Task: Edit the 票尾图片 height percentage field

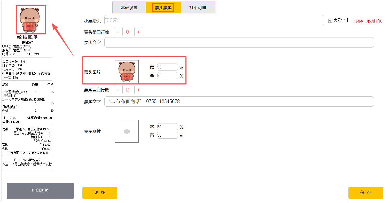Action: click(x=167, y=135)
